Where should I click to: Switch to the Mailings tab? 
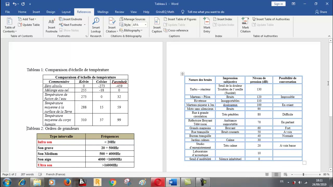(103, 12)
